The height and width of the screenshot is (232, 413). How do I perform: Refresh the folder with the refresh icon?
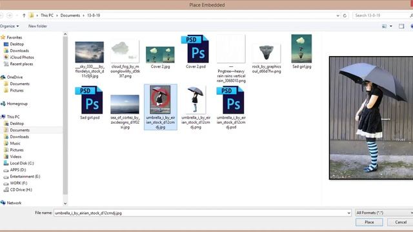tap(345, 15)
